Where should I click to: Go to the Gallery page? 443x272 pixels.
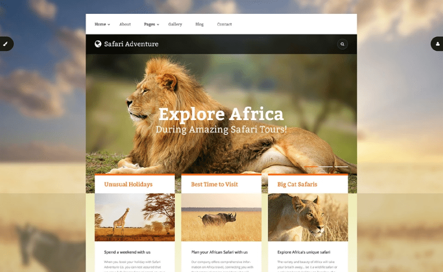coord(175,25)
